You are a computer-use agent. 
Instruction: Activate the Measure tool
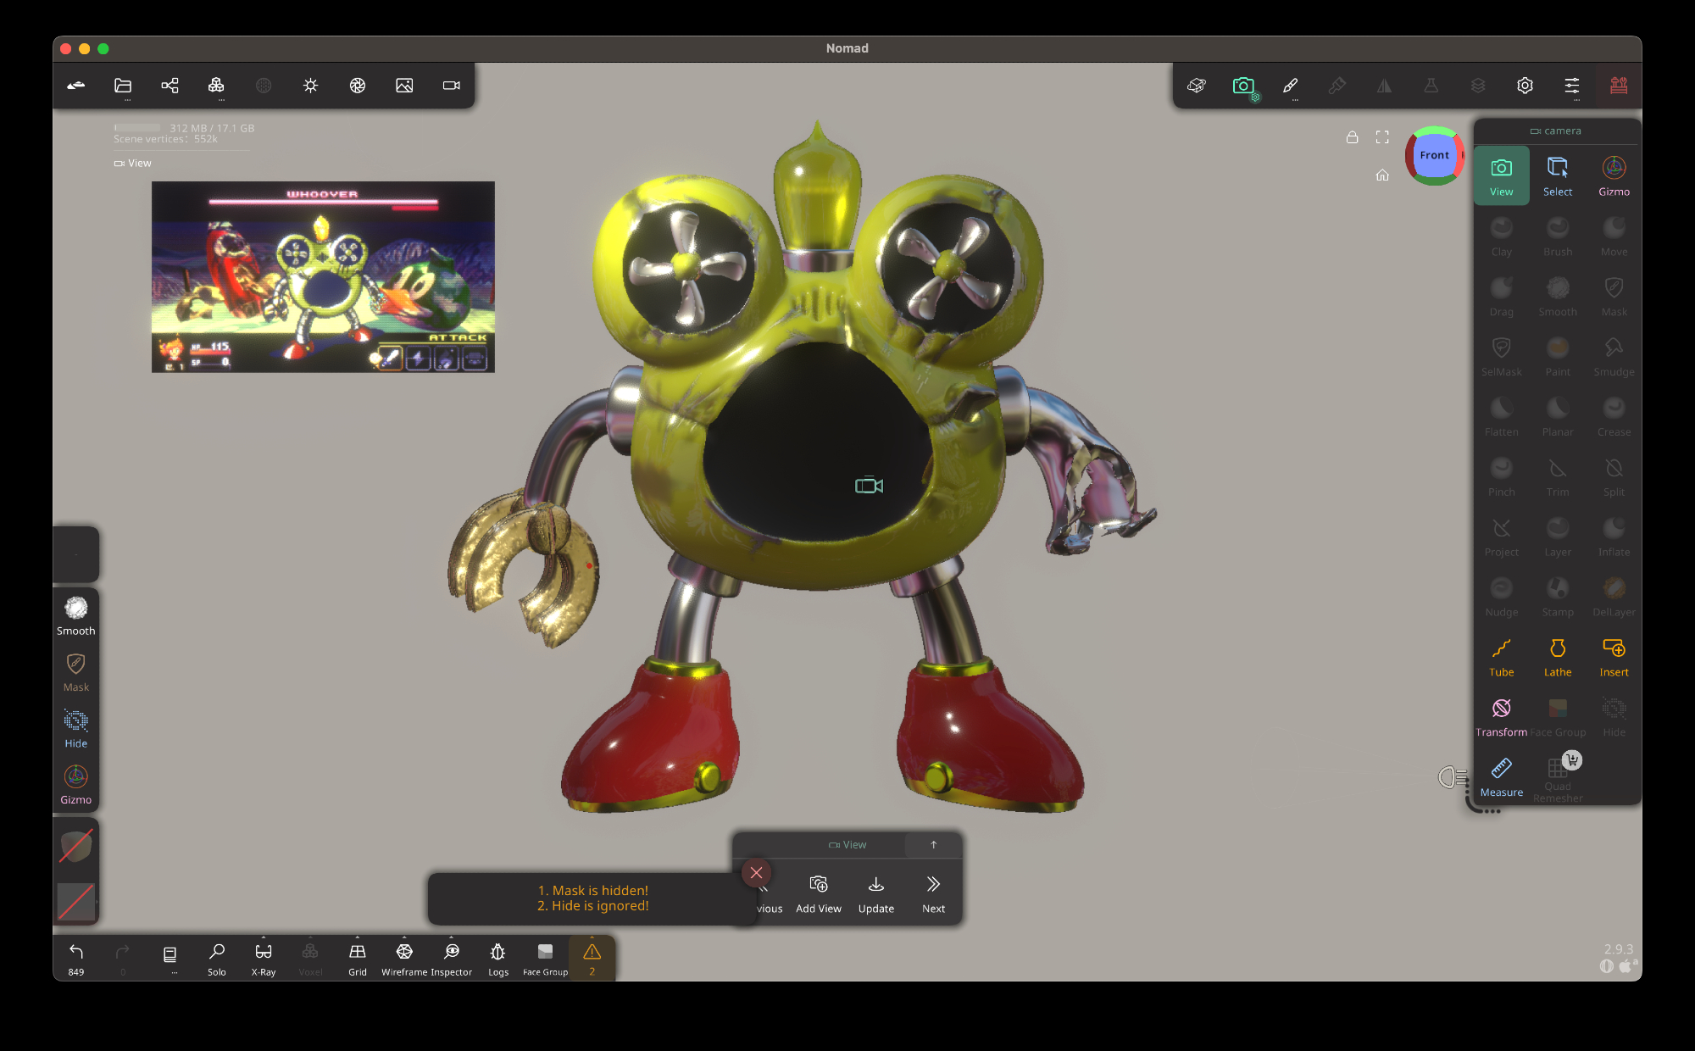1501,776
